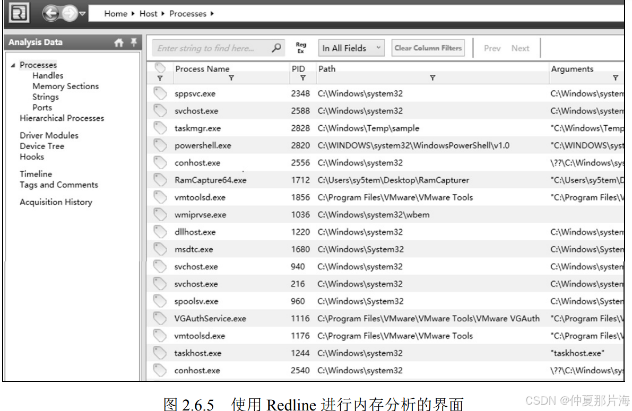Open the In All Fields dropdown

click(x=351, y=48)
